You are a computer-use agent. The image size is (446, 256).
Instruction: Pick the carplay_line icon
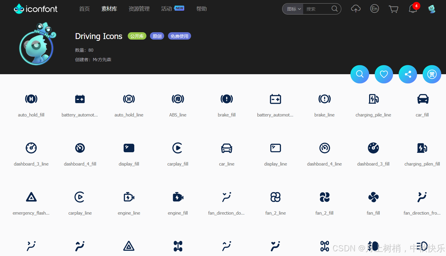(80, 197)
